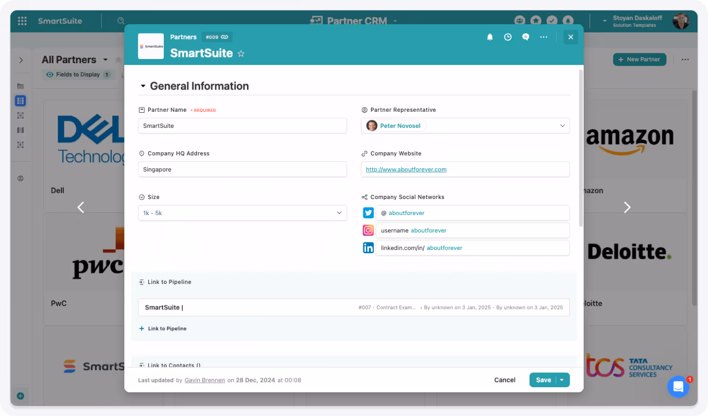708x416 pixels.
Task: Open the three-dot more options in record header
Action: 544,37
